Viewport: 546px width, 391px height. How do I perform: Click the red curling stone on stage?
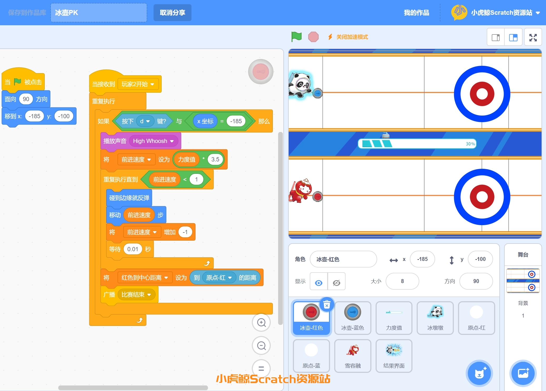pyautogui.click(x=318, y=196)
